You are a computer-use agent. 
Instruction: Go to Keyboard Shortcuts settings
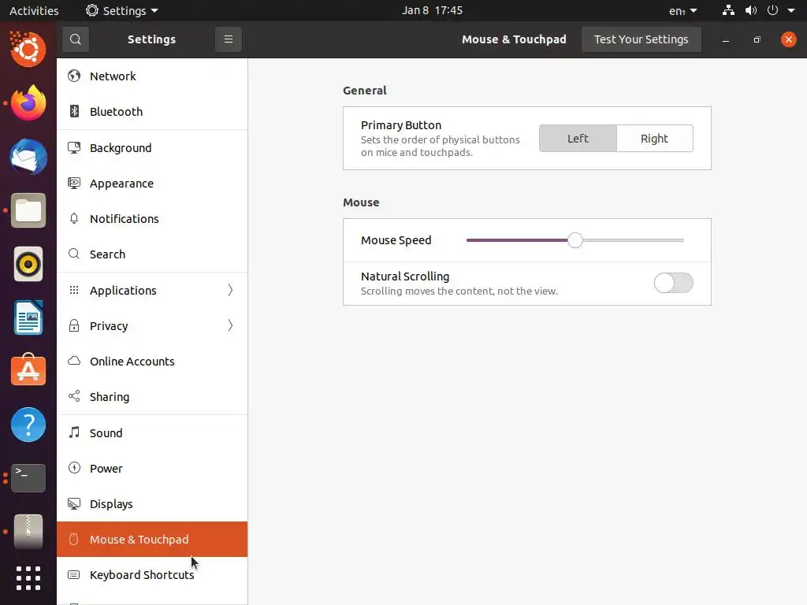(x=142, y=575)
